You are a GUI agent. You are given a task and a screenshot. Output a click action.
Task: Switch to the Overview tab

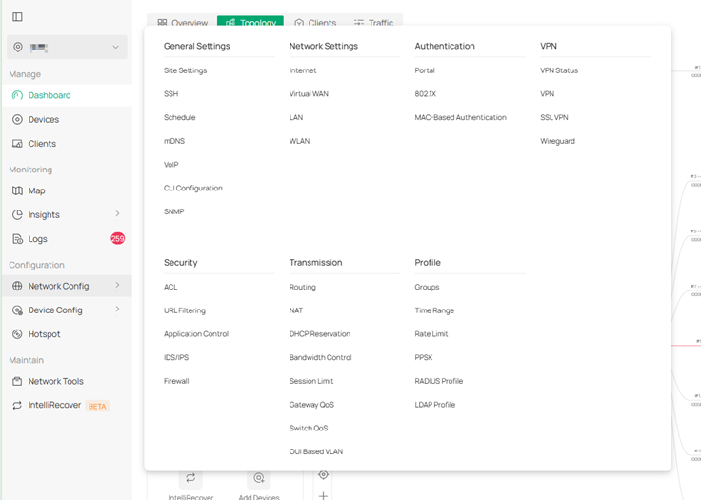183,22
